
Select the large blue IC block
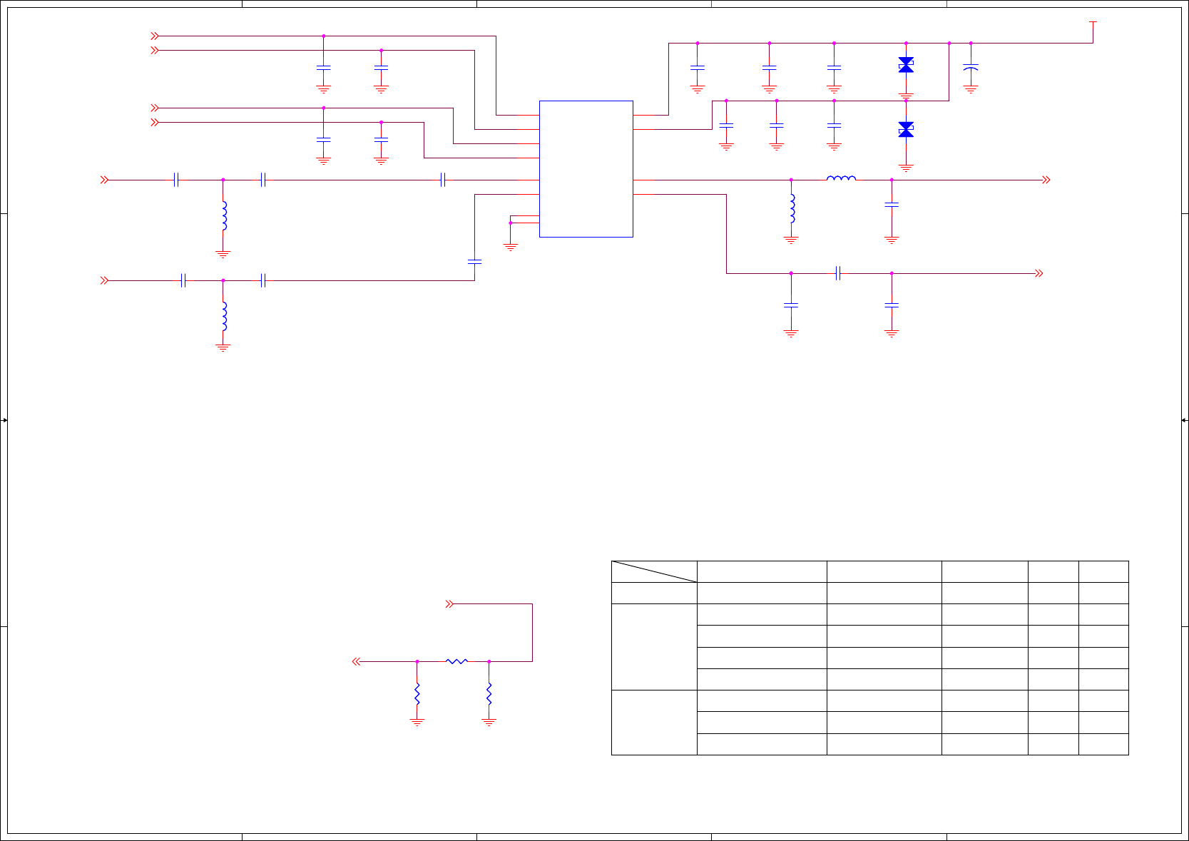(586, 168)
